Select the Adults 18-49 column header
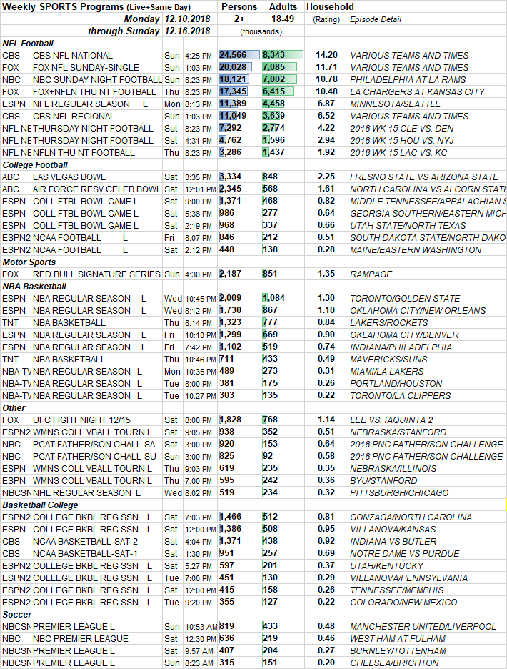Screen dimensions: 507x669 (x=283, y=6)
